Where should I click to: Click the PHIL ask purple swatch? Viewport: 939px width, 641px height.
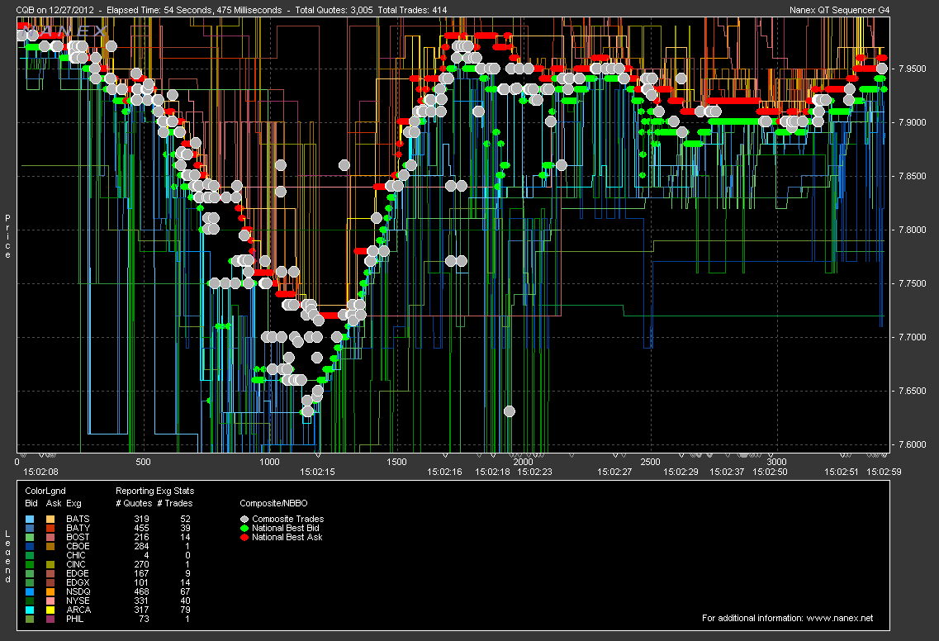[x=50, y=619]
